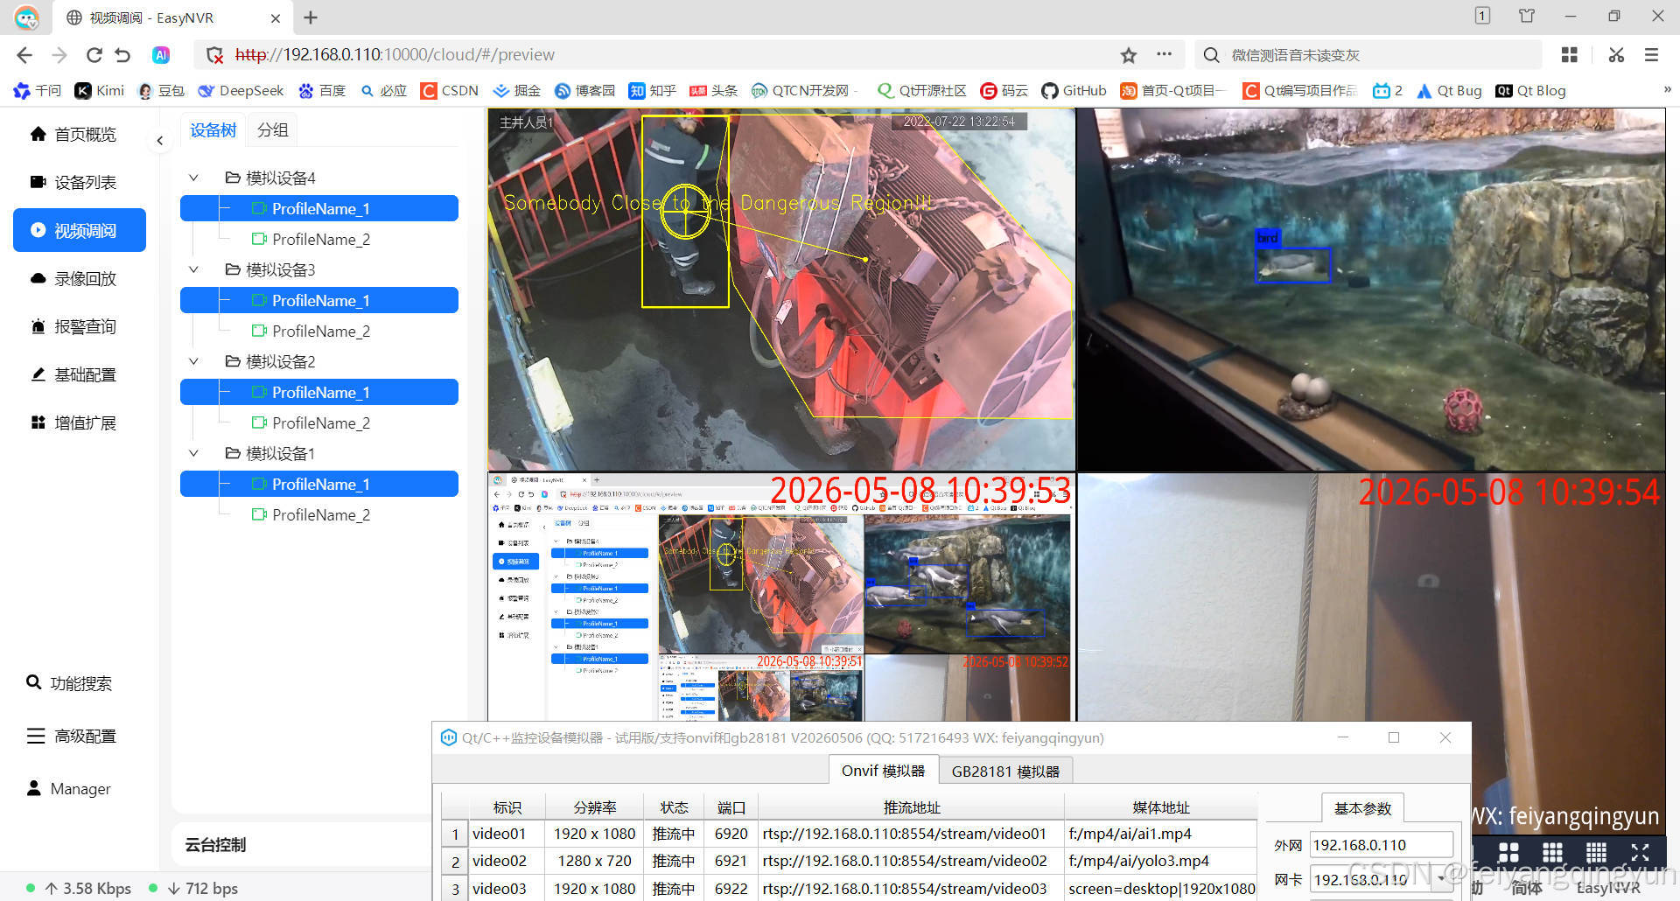The image size is (1680, 901).
Task: Show more bookmarks with the overflow chevron
Action: click(1667, 89)
